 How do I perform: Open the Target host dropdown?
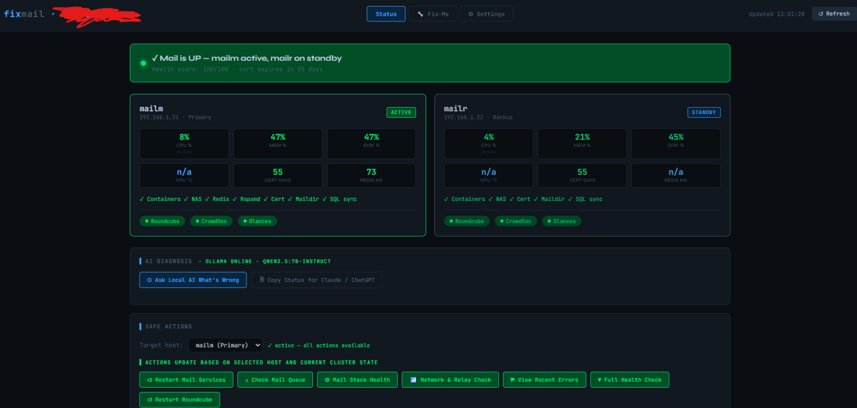(x=226, y=345)
